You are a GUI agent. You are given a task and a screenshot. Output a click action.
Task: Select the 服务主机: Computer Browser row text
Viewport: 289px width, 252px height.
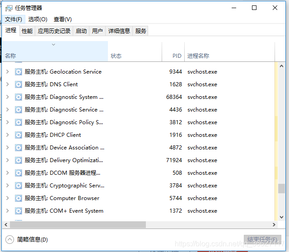click(x=62, y=198)
